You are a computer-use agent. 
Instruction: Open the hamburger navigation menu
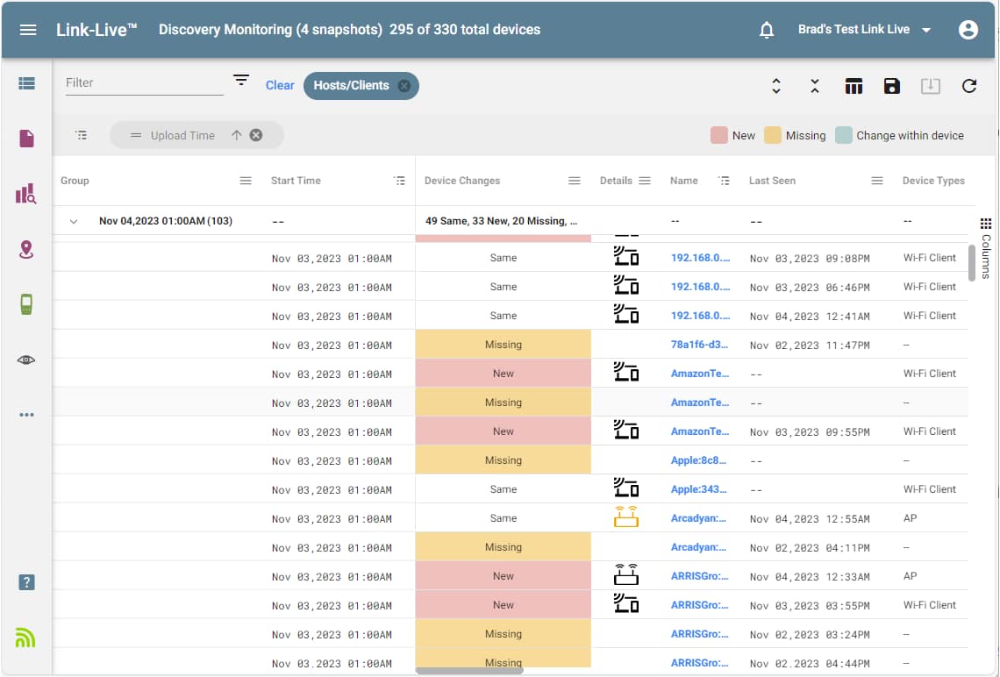point(28,30)
